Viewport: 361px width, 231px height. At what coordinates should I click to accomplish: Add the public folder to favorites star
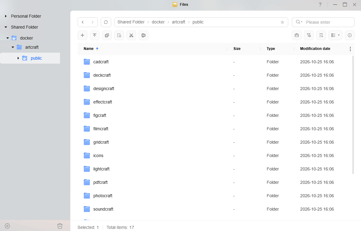point(282,22)
